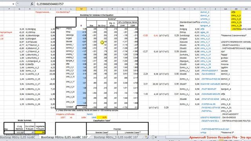The image size is (251, 141).
Task: Click the cell 'hincsrca' in column AA
Action: click(x=225, y=64)
